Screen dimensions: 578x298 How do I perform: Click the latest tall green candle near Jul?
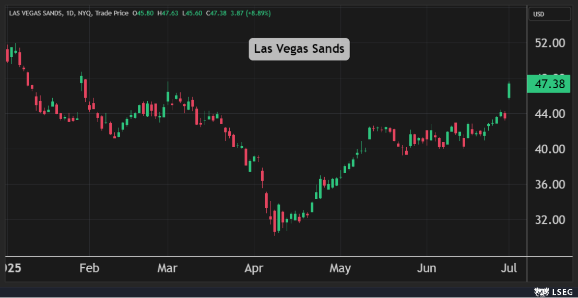(x=509, y=91)
